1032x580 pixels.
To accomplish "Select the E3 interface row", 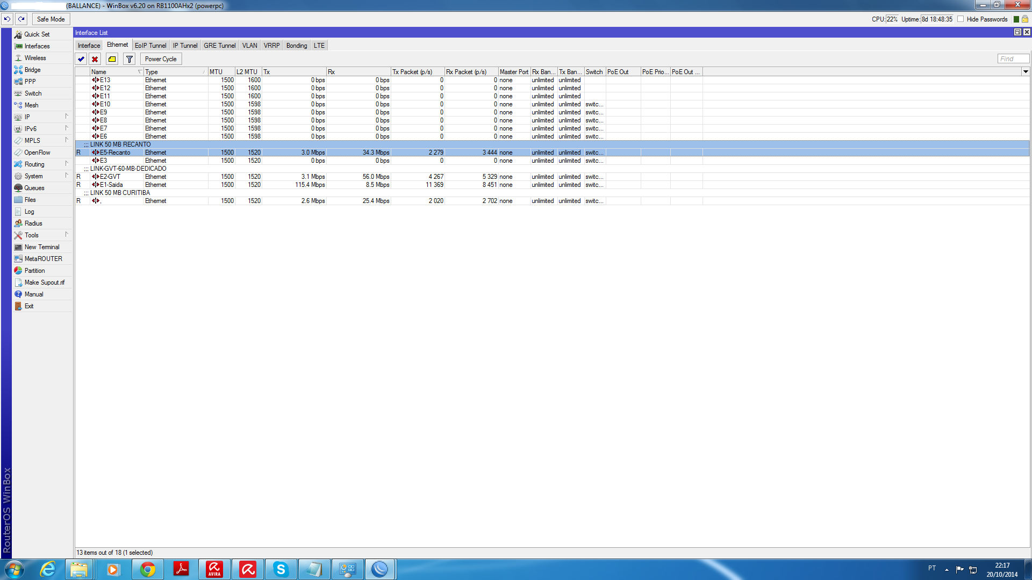I will (x=552, y=161).
